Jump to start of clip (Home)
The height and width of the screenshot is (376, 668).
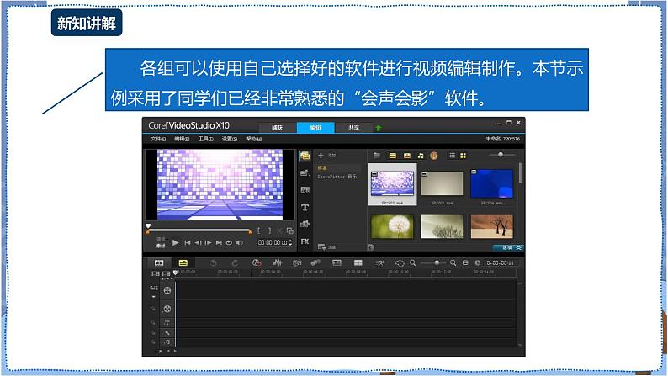187,243
